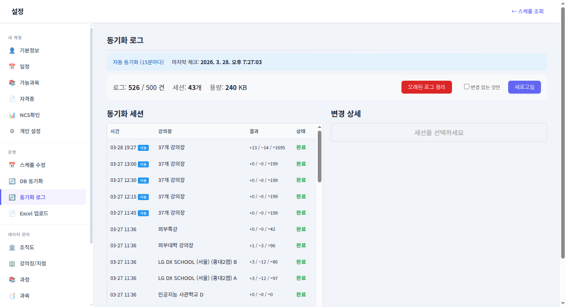Click the 가능과목 books icon
This screenshot has height=307, width=566.
point(12,82)
